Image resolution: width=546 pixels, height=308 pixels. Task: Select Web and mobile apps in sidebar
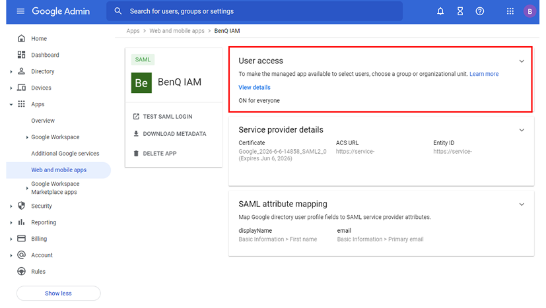point(59,170)
